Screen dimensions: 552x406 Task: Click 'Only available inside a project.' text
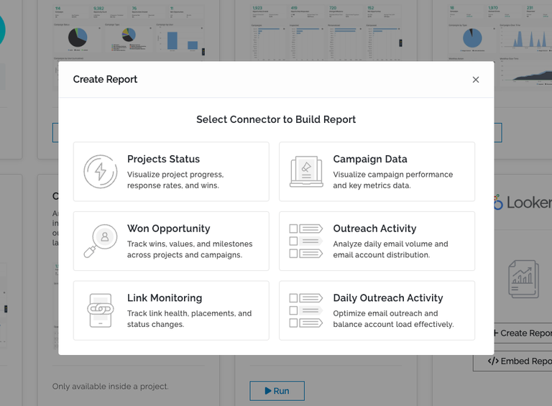(x=110, y=387)
